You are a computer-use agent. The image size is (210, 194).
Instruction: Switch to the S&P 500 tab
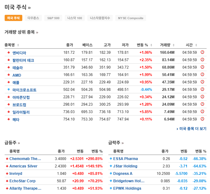[53, 18]
